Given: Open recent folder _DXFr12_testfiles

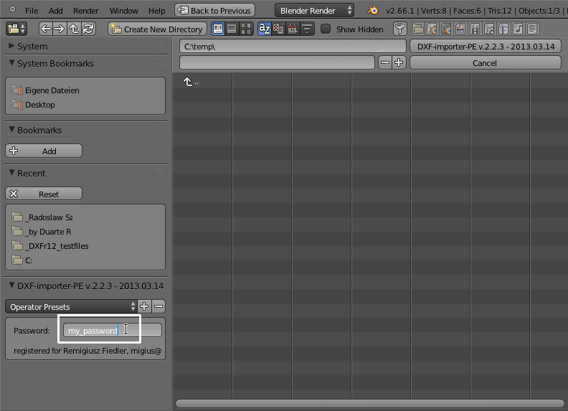Looking at the screenshot, I should (x=50, y=246).
